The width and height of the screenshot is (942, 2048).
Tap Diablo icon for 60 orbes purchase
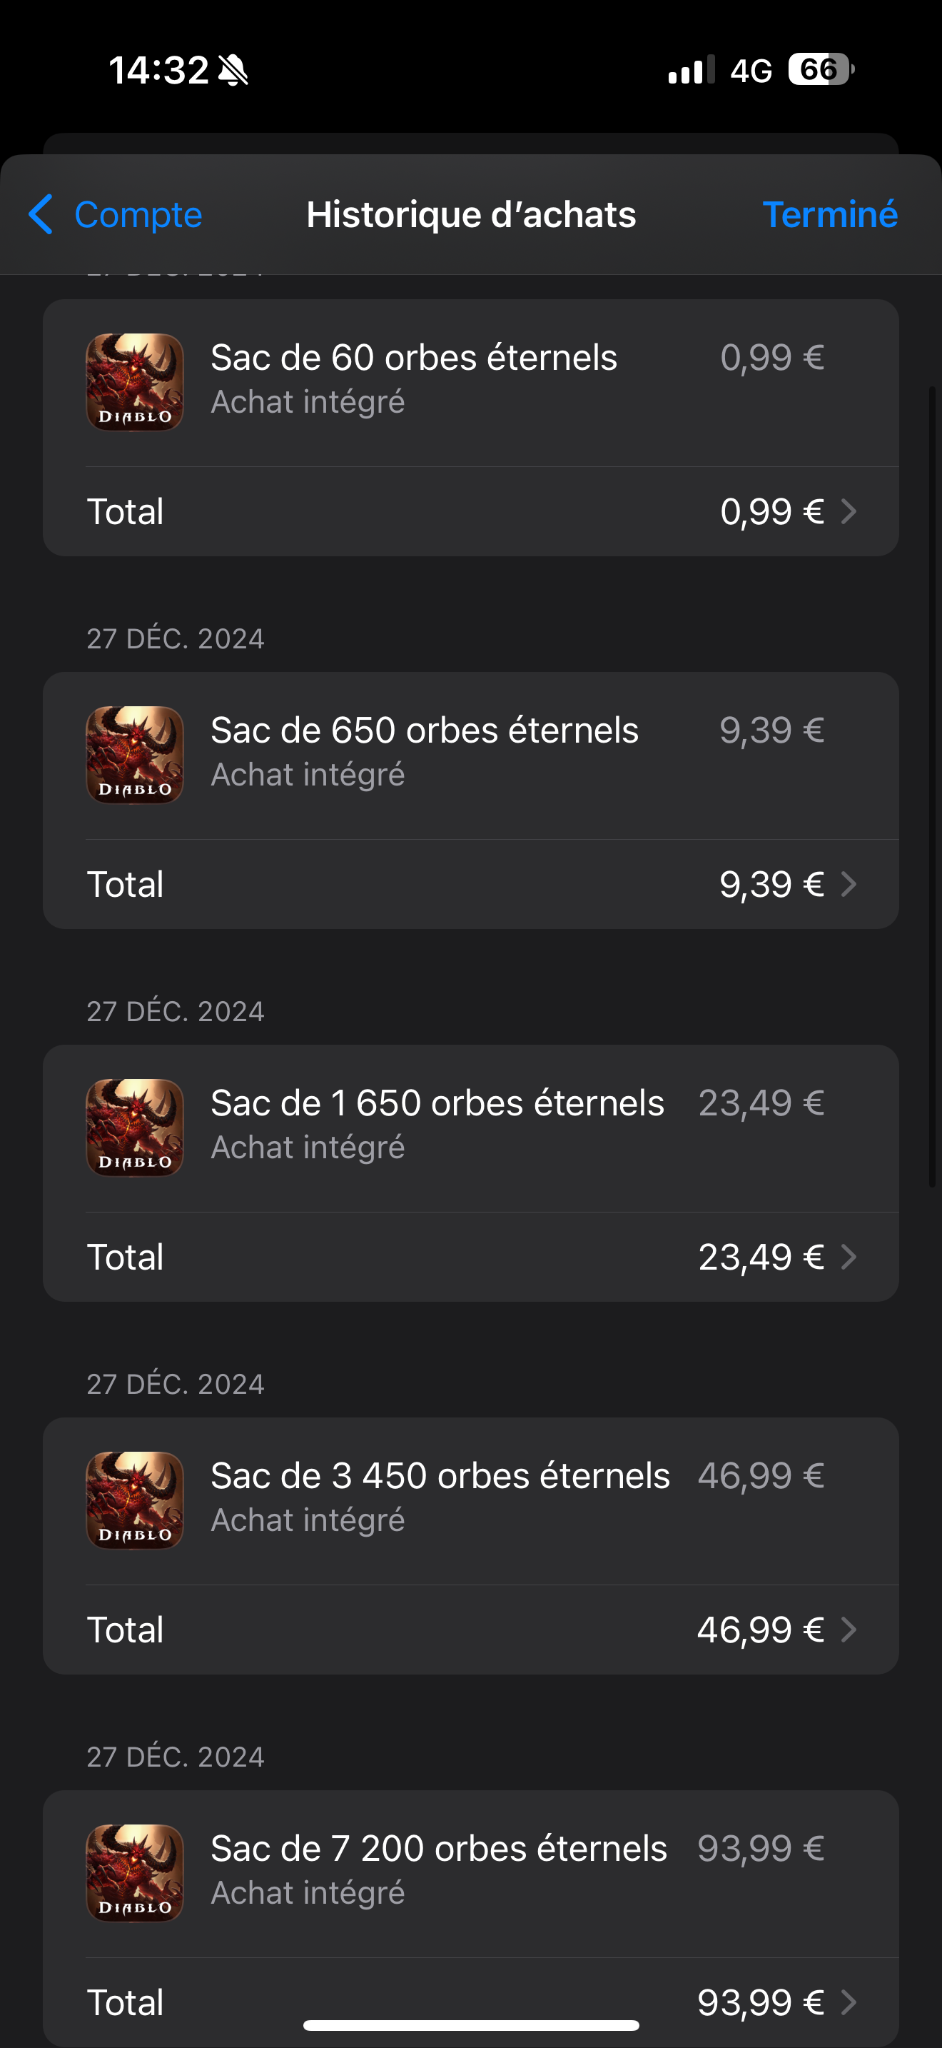[135, 383]
